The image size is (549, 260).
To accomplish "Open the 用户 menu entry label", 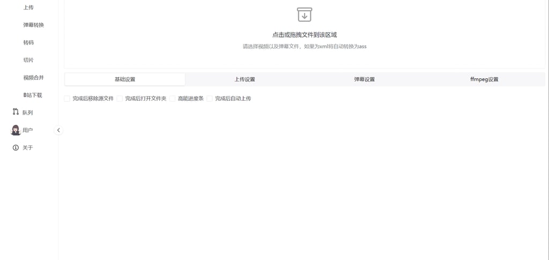I will point(28,130).
